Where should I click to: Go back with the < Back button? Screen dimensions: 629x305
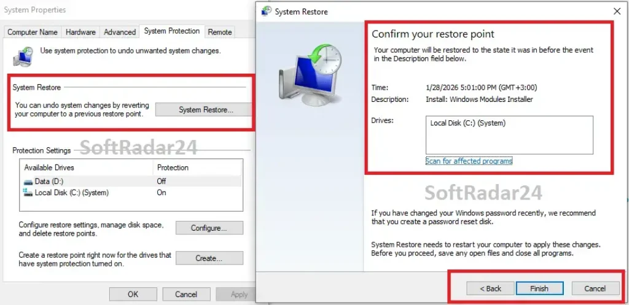pyautogui.click(x=490, y=288)
